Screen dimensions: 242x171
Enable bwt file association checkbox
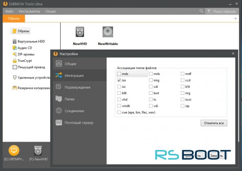[x=151, y=93]
